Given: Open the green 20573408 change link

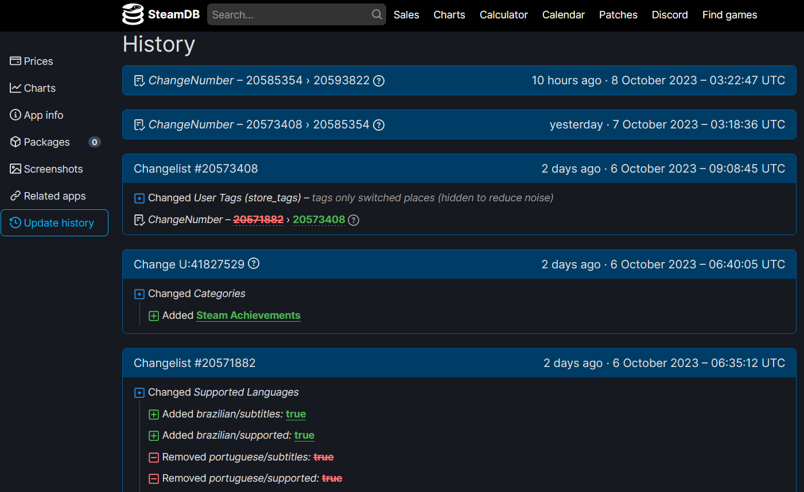Looking at the screenshot, I should pyautogui.click(x=319, y=220).
